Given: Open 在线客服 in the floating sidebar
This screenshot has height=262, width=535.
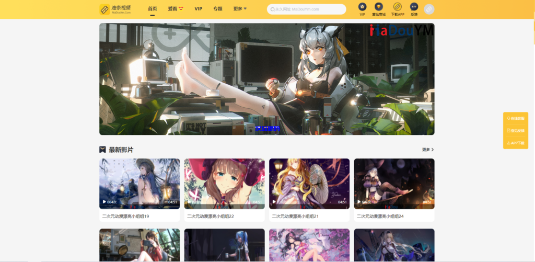Looking at the screenshot, I should 516,119.
